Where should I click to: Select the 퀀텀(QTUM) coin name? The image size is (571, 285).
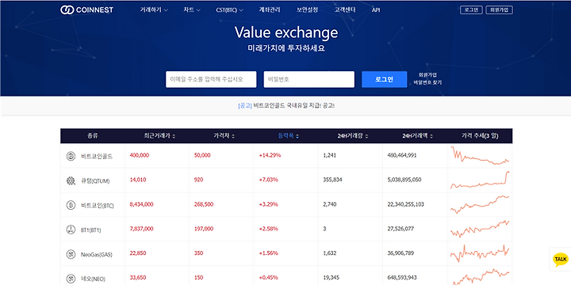pos(95,181)
